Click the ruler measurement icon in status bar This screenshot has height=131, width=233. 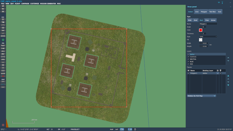(130, 129)
